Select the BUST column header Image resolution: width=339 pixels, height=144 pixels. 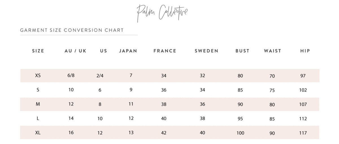(242, 51)
